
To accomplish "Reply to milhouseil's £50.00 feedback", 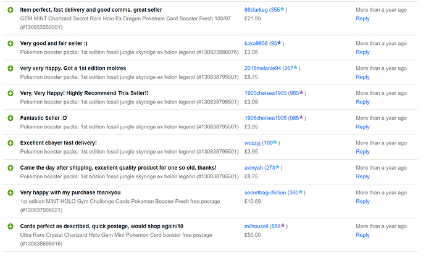I will (362, 235).
